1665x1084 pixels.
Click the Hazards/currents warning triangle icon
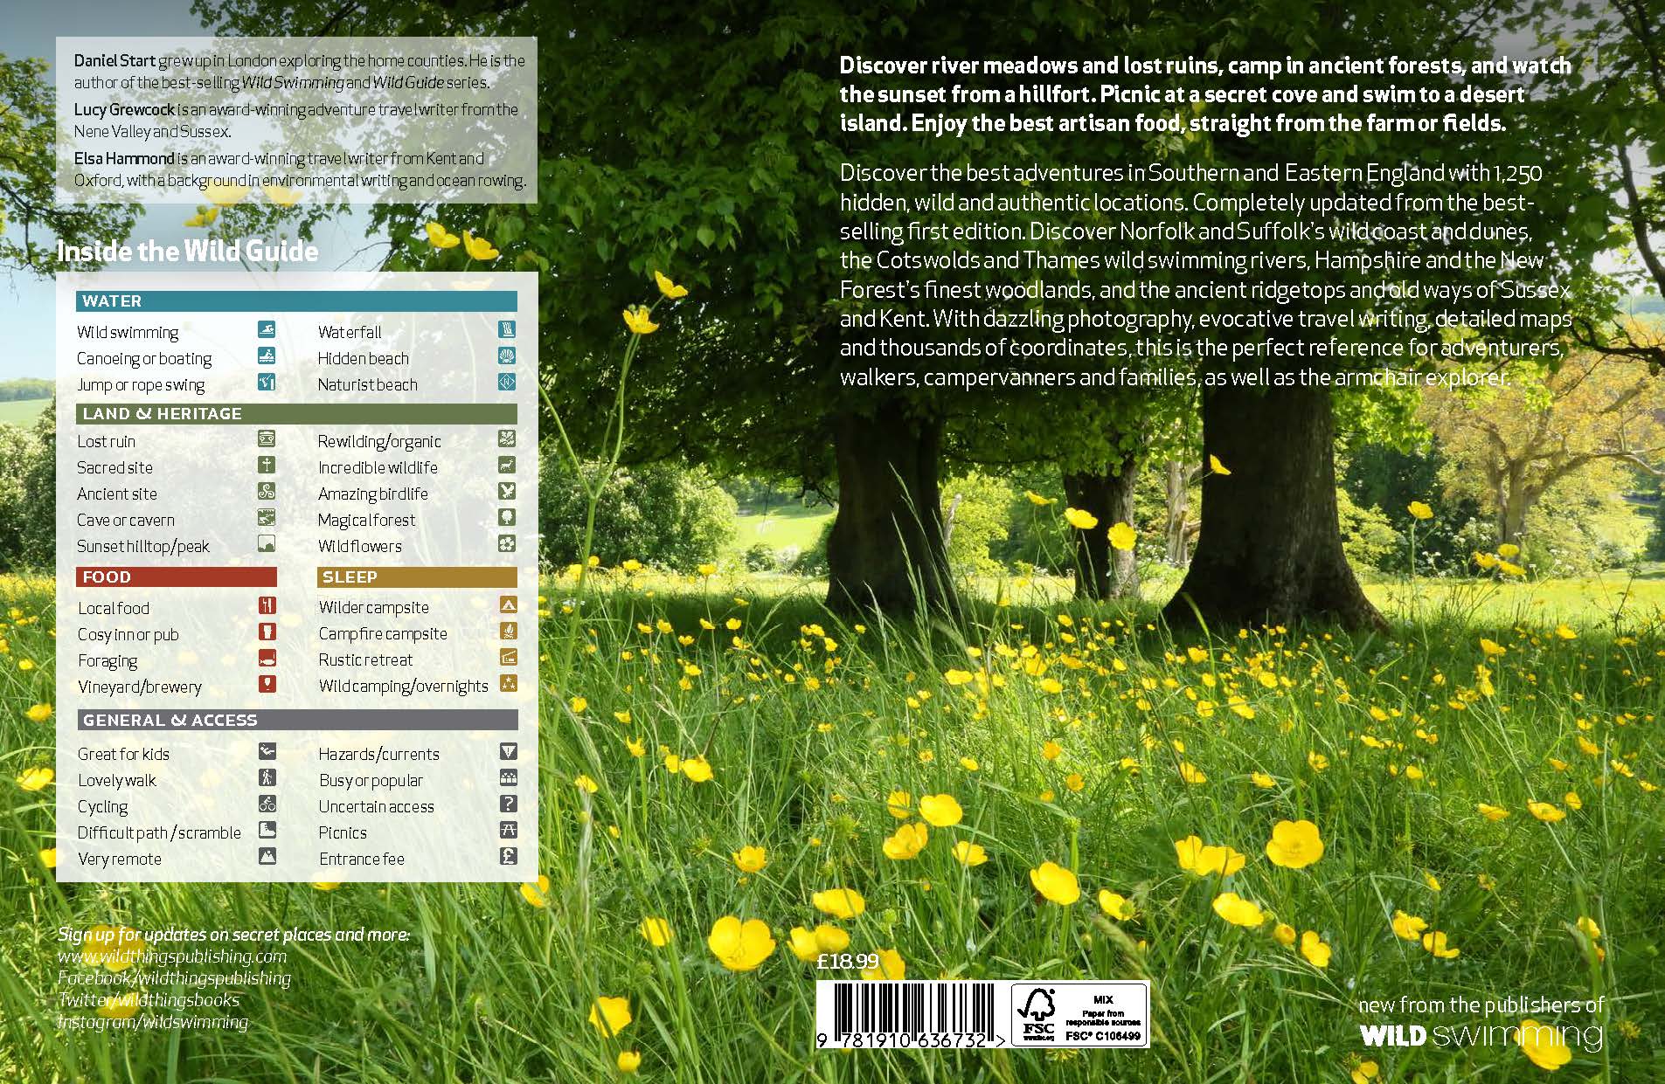tap(508, 752)
